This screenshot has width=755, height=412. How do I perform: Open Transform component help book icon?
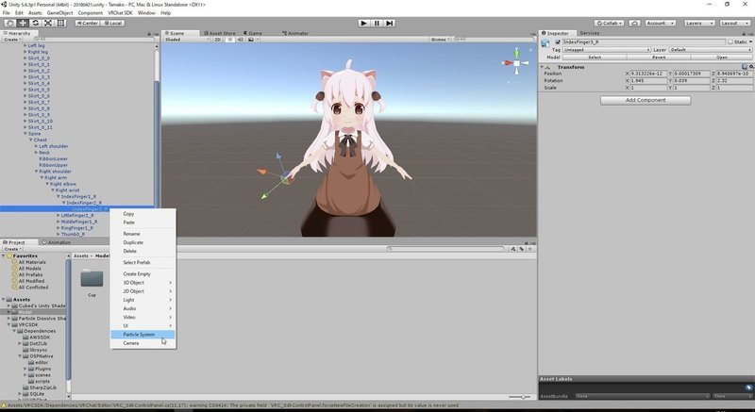coord(745,67)
